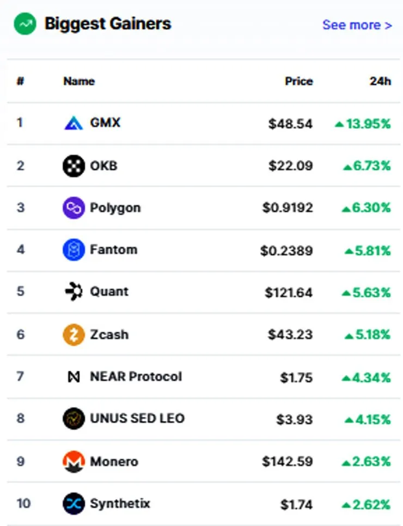
Task: Click the Synthetix coin logo icon
Action: tap(74, 503)
